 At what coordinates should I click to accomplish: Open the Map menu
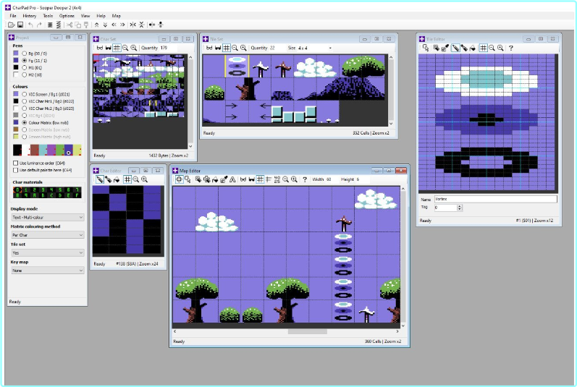coord(117,16)
